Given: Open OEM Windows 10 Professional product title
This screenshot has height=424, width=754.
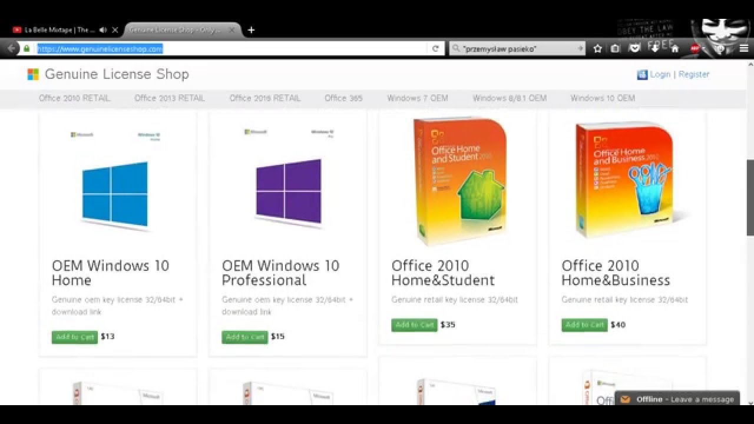Looking at the screenshot, I should (x=281, y=273).
